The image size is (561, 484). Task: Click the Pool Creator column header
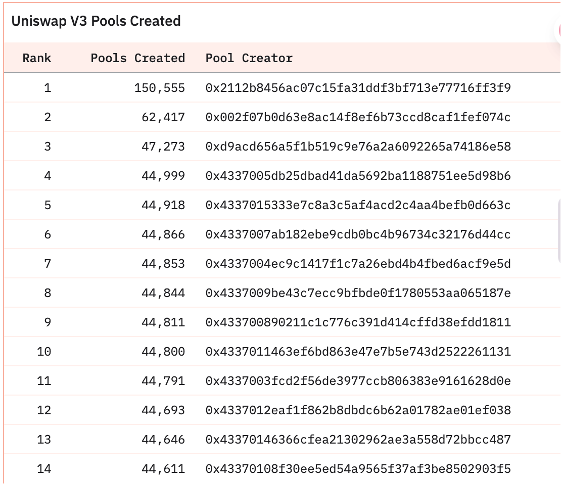coord(249,58)
